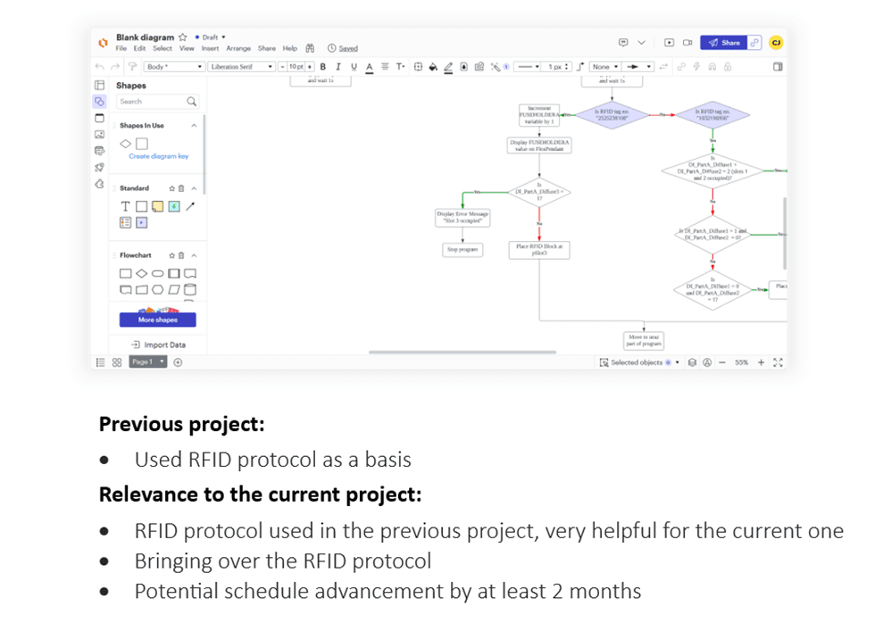Collapse the Shapes In Use section
883x623 pixels.
[x=194, y=126]
